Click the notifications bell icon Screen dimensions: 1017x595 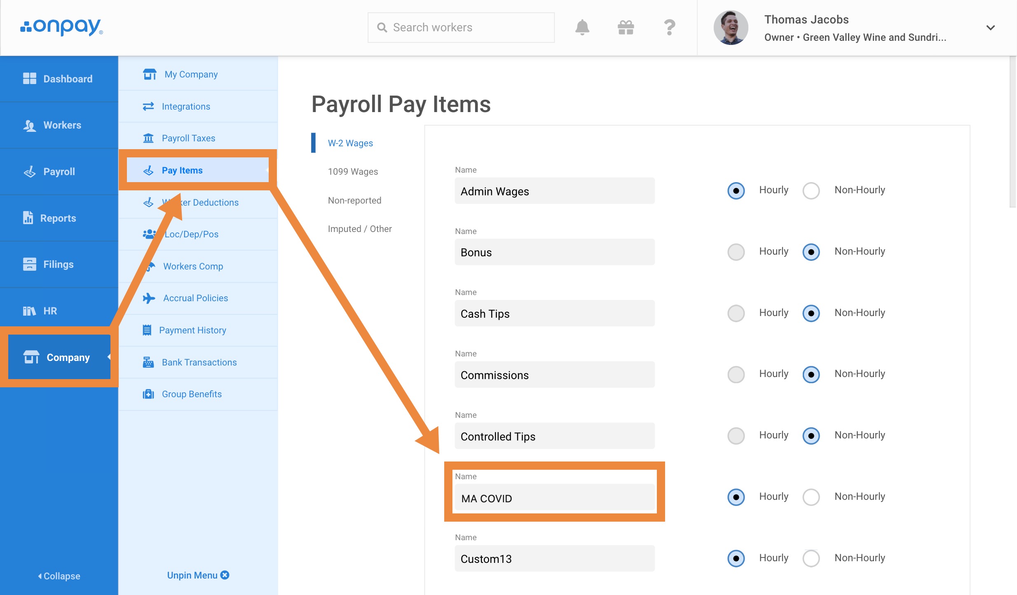[582, 28]
